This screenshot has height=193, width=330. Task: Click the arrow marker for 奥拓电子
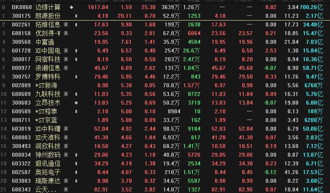tap(76, 172)
